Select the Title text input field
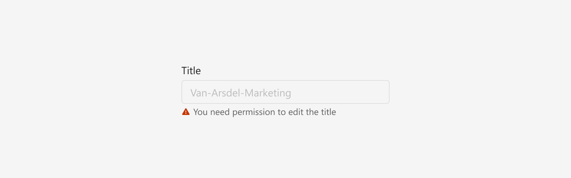571x178 pixels. [x=285, y=92]
